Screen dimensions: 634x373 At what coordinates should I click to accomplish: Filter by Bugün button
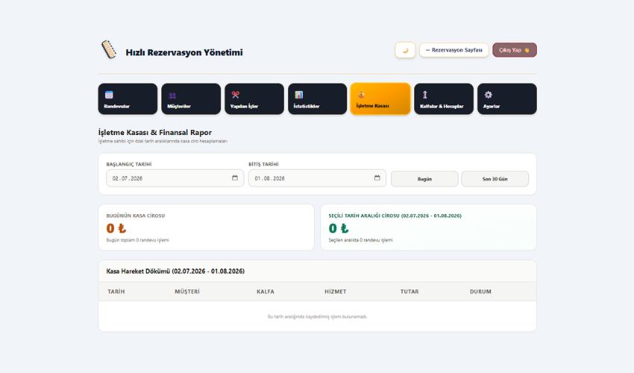click(424, 179)
